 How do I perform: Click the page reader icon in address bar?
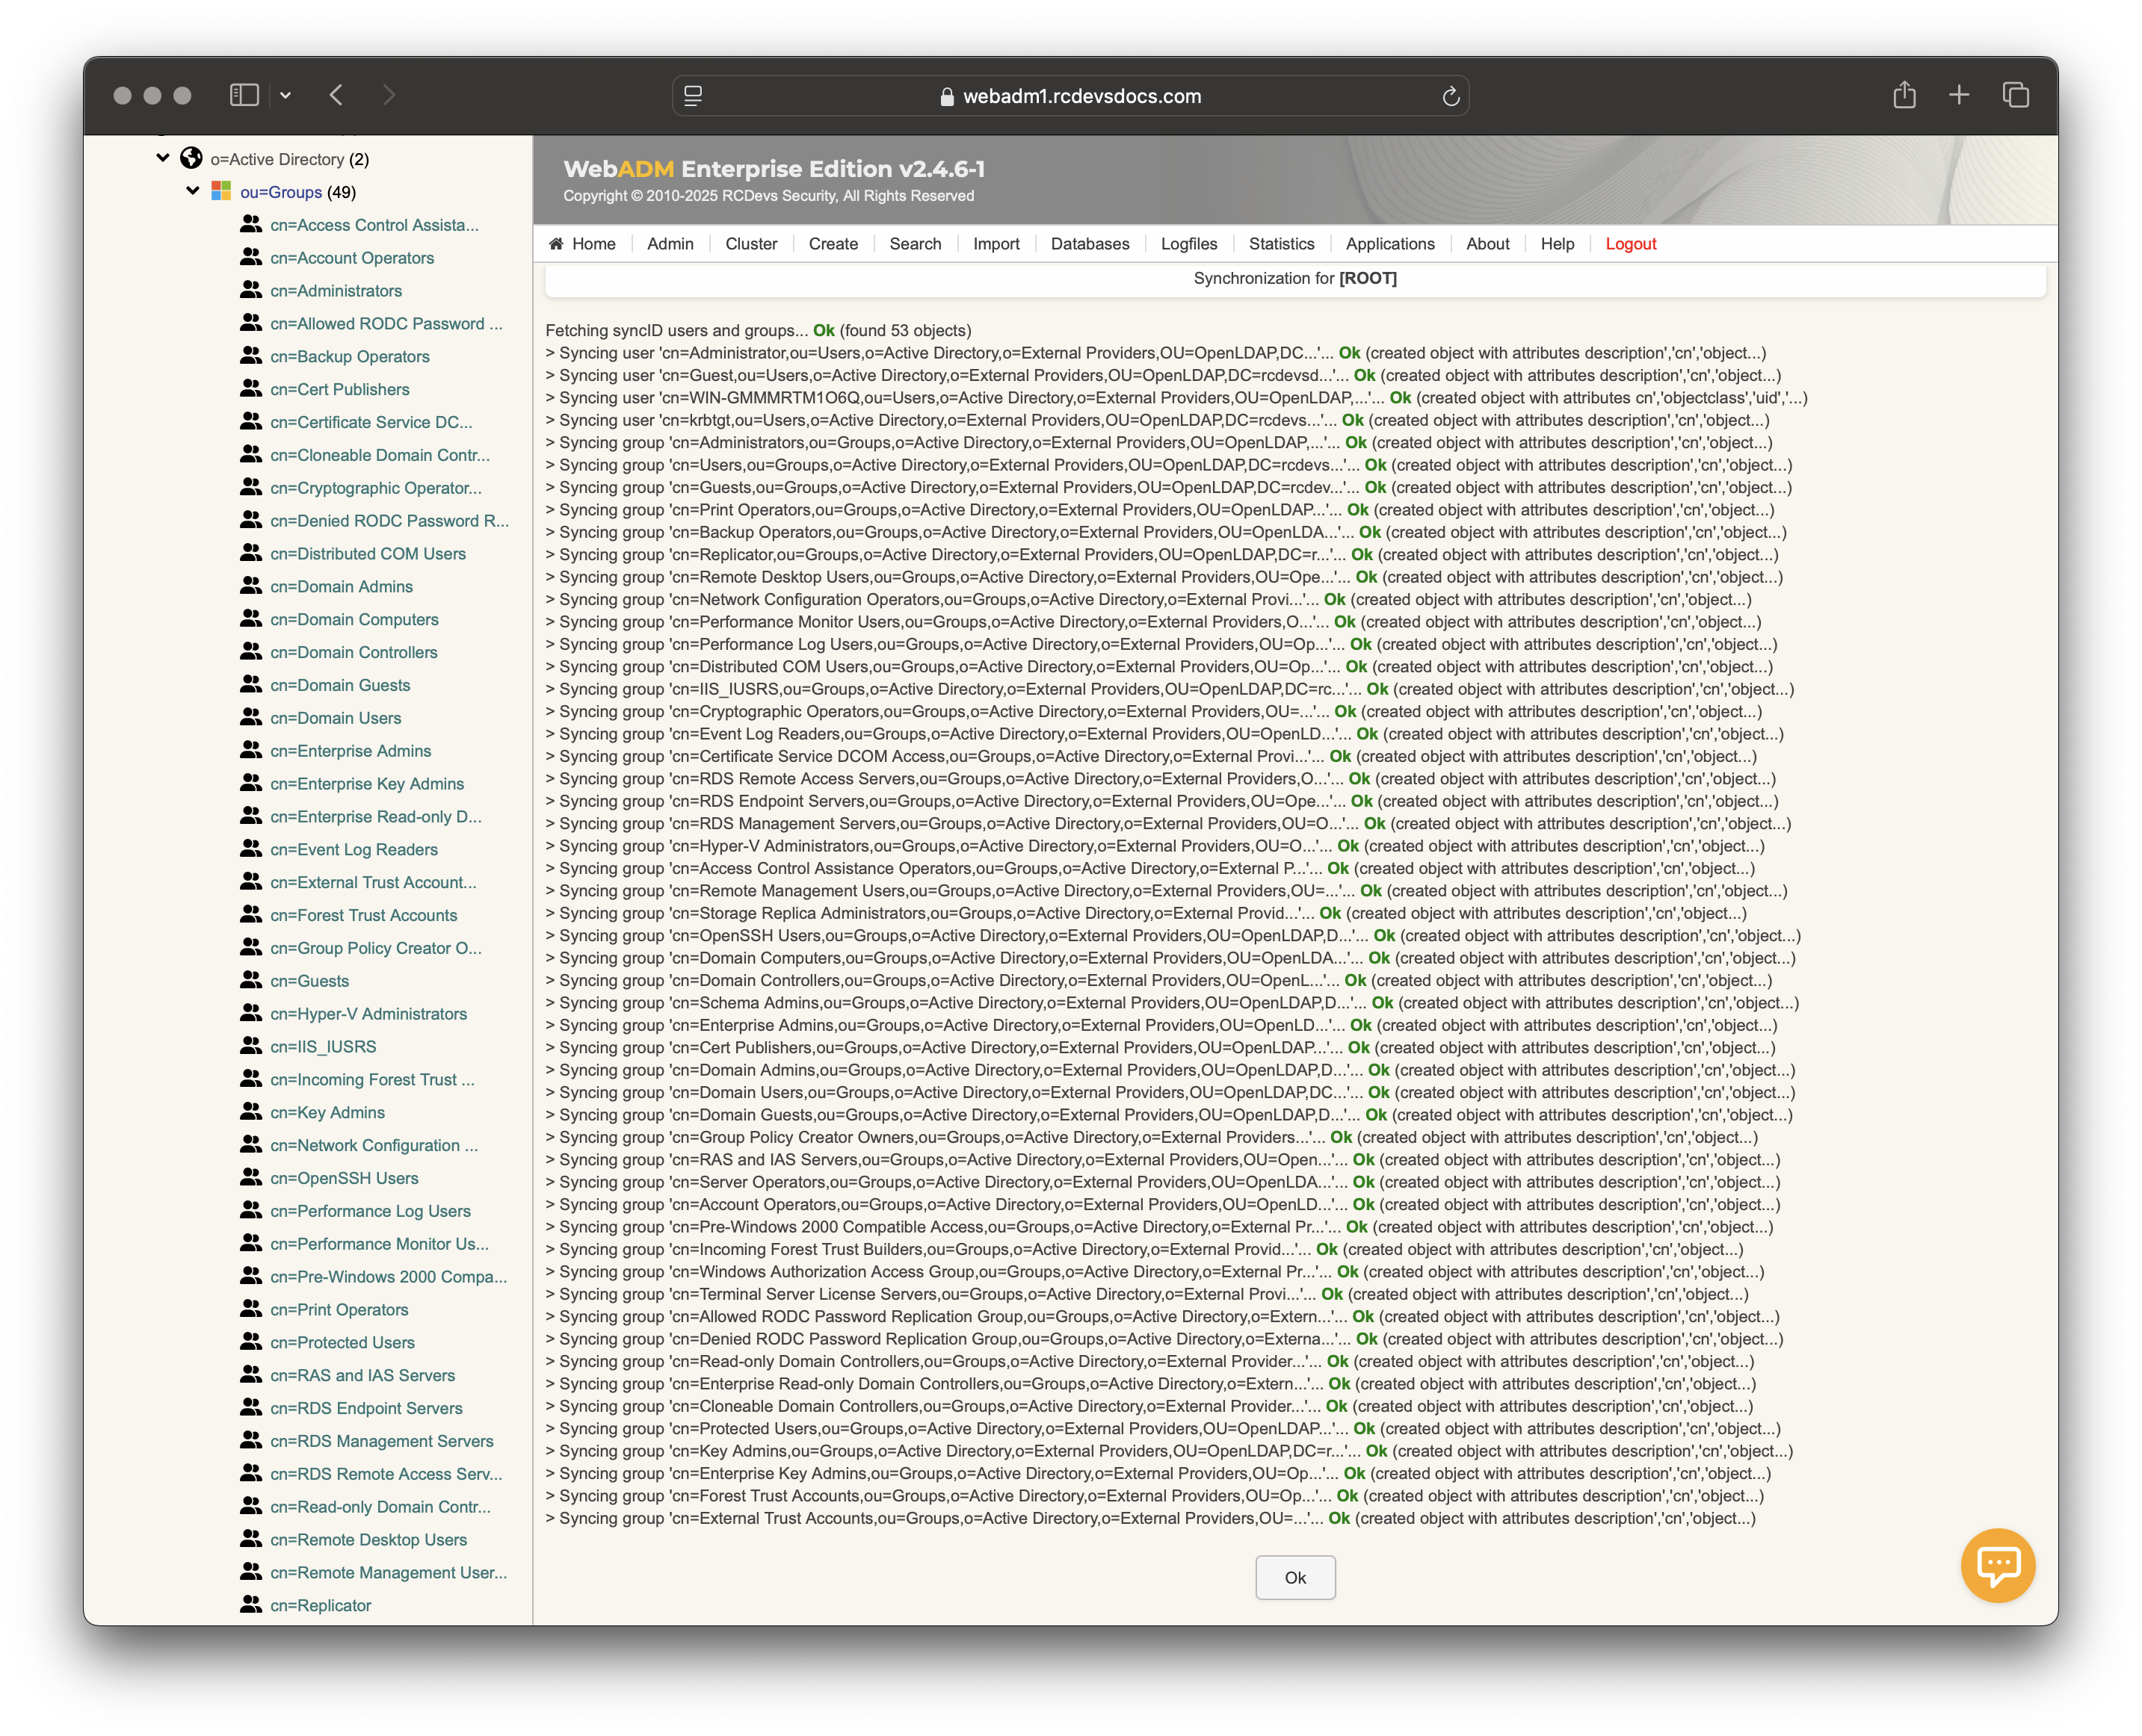point(692,96)
